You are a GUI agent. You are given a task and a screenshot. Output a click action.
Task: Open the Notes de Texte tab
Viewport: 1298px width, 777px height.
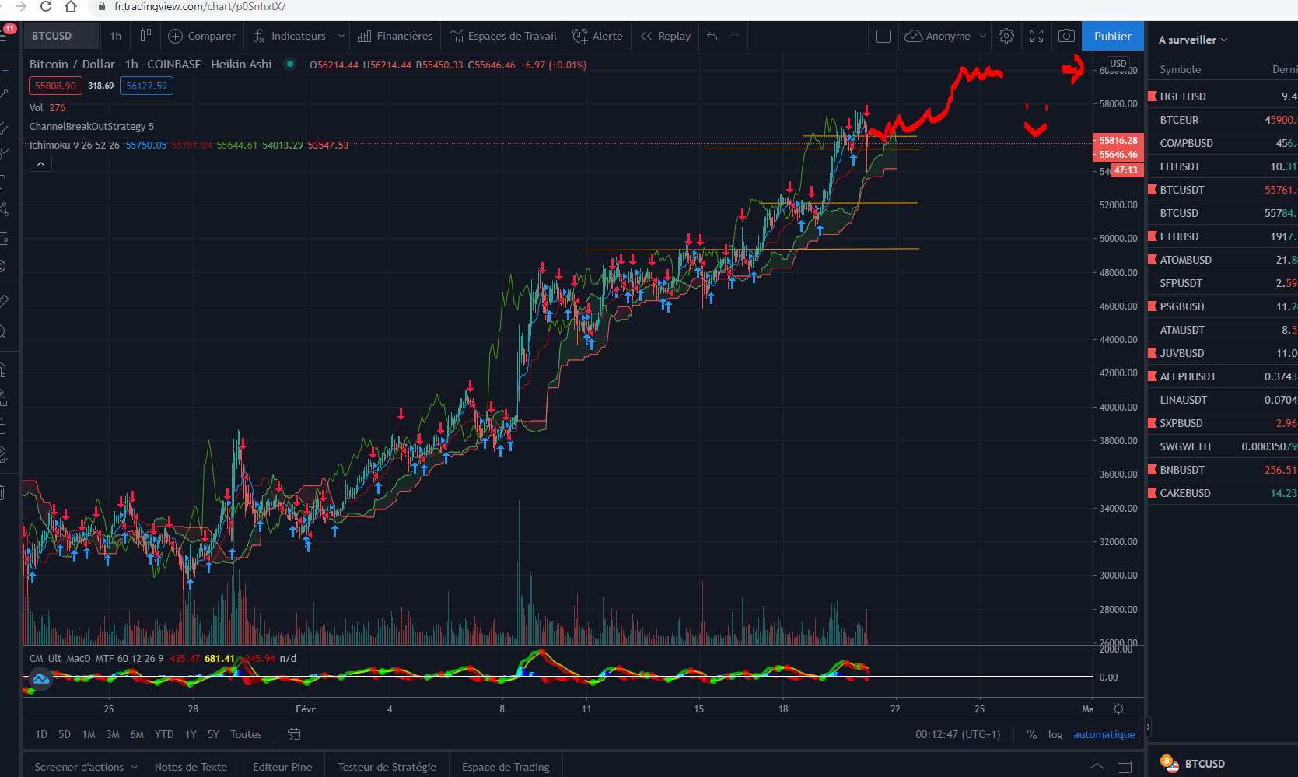191,767
